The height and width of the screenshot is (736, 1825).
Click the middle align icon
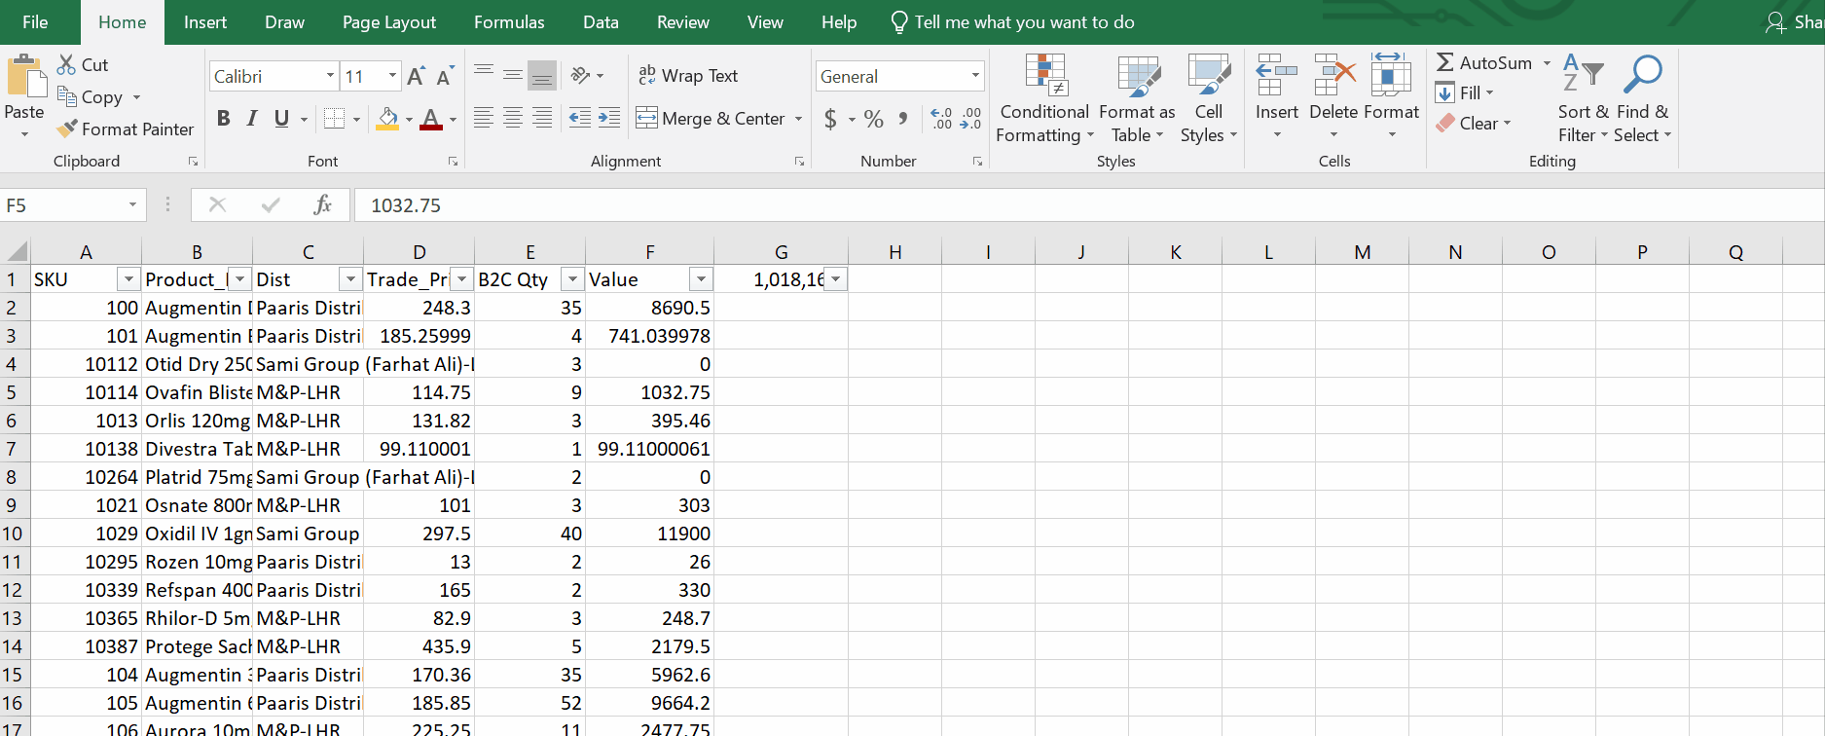point(513,75)
